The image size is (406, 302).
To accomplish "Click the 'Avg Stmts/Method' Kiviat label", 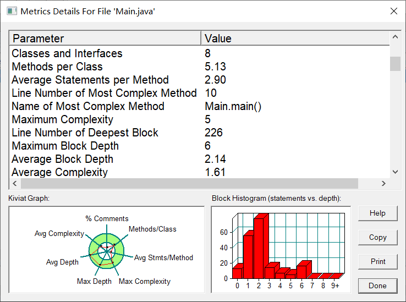I will point(163,257).
